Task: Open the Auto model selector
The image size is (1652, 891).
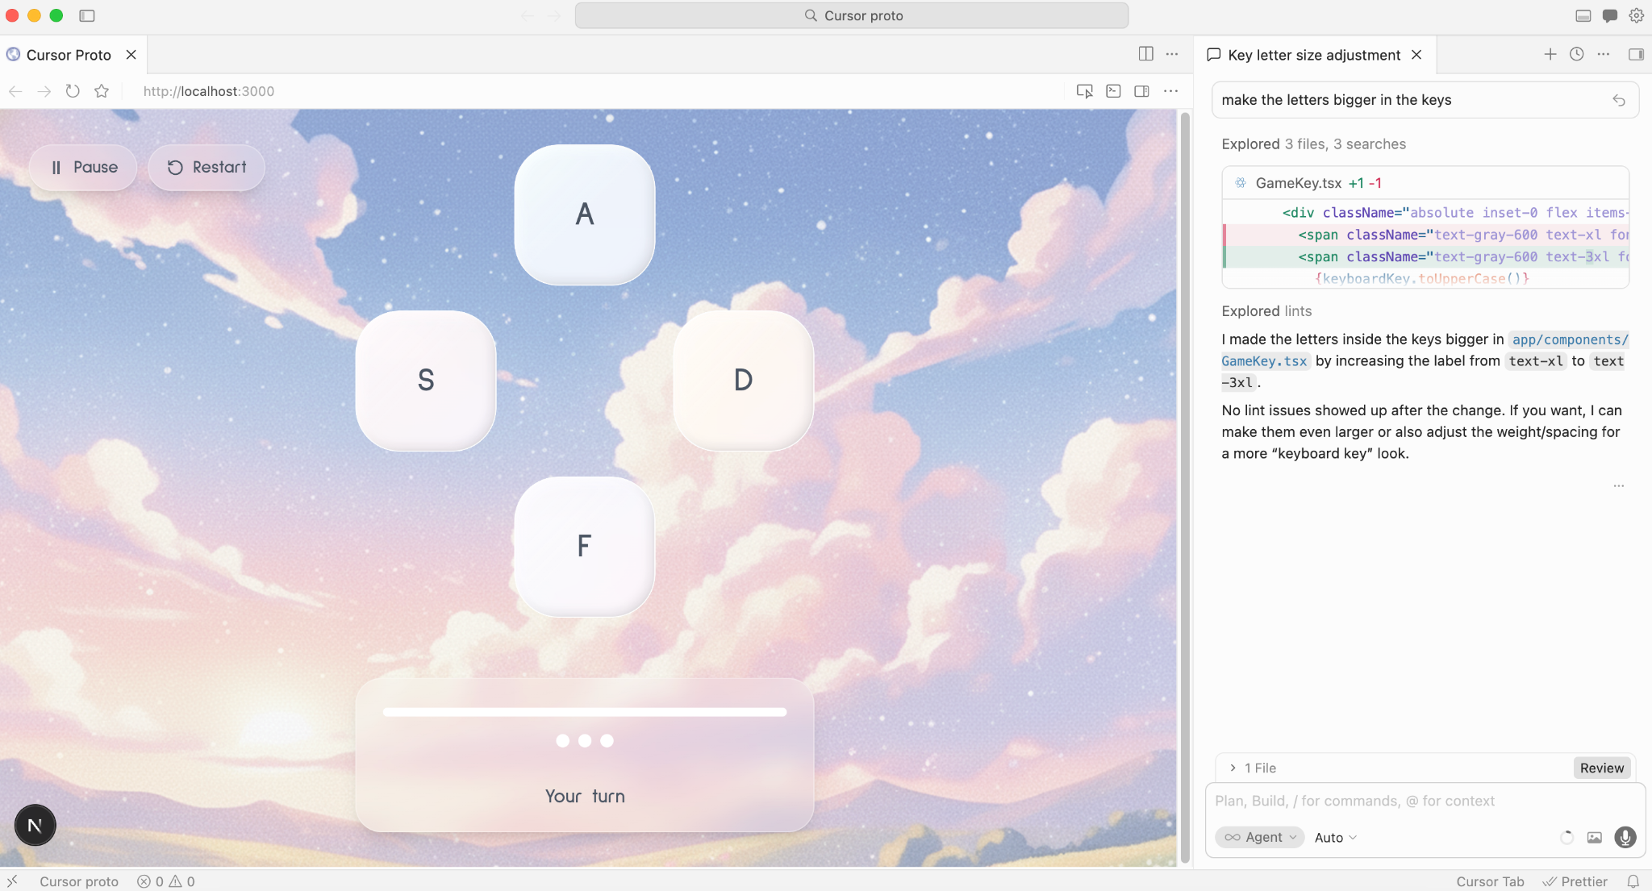Action: click(x=1333, y=838)
